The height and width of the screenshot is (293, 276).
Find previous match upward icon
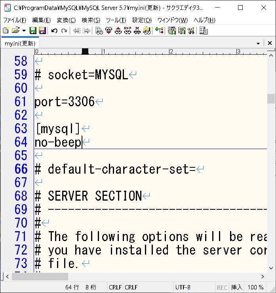point(118,31)
